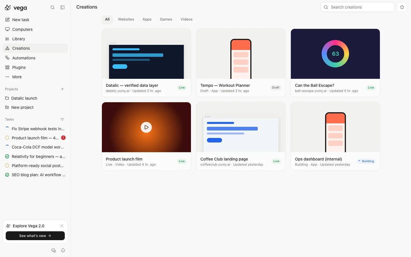Open Tempo Workout Planner thumbnail

(241, 54)
